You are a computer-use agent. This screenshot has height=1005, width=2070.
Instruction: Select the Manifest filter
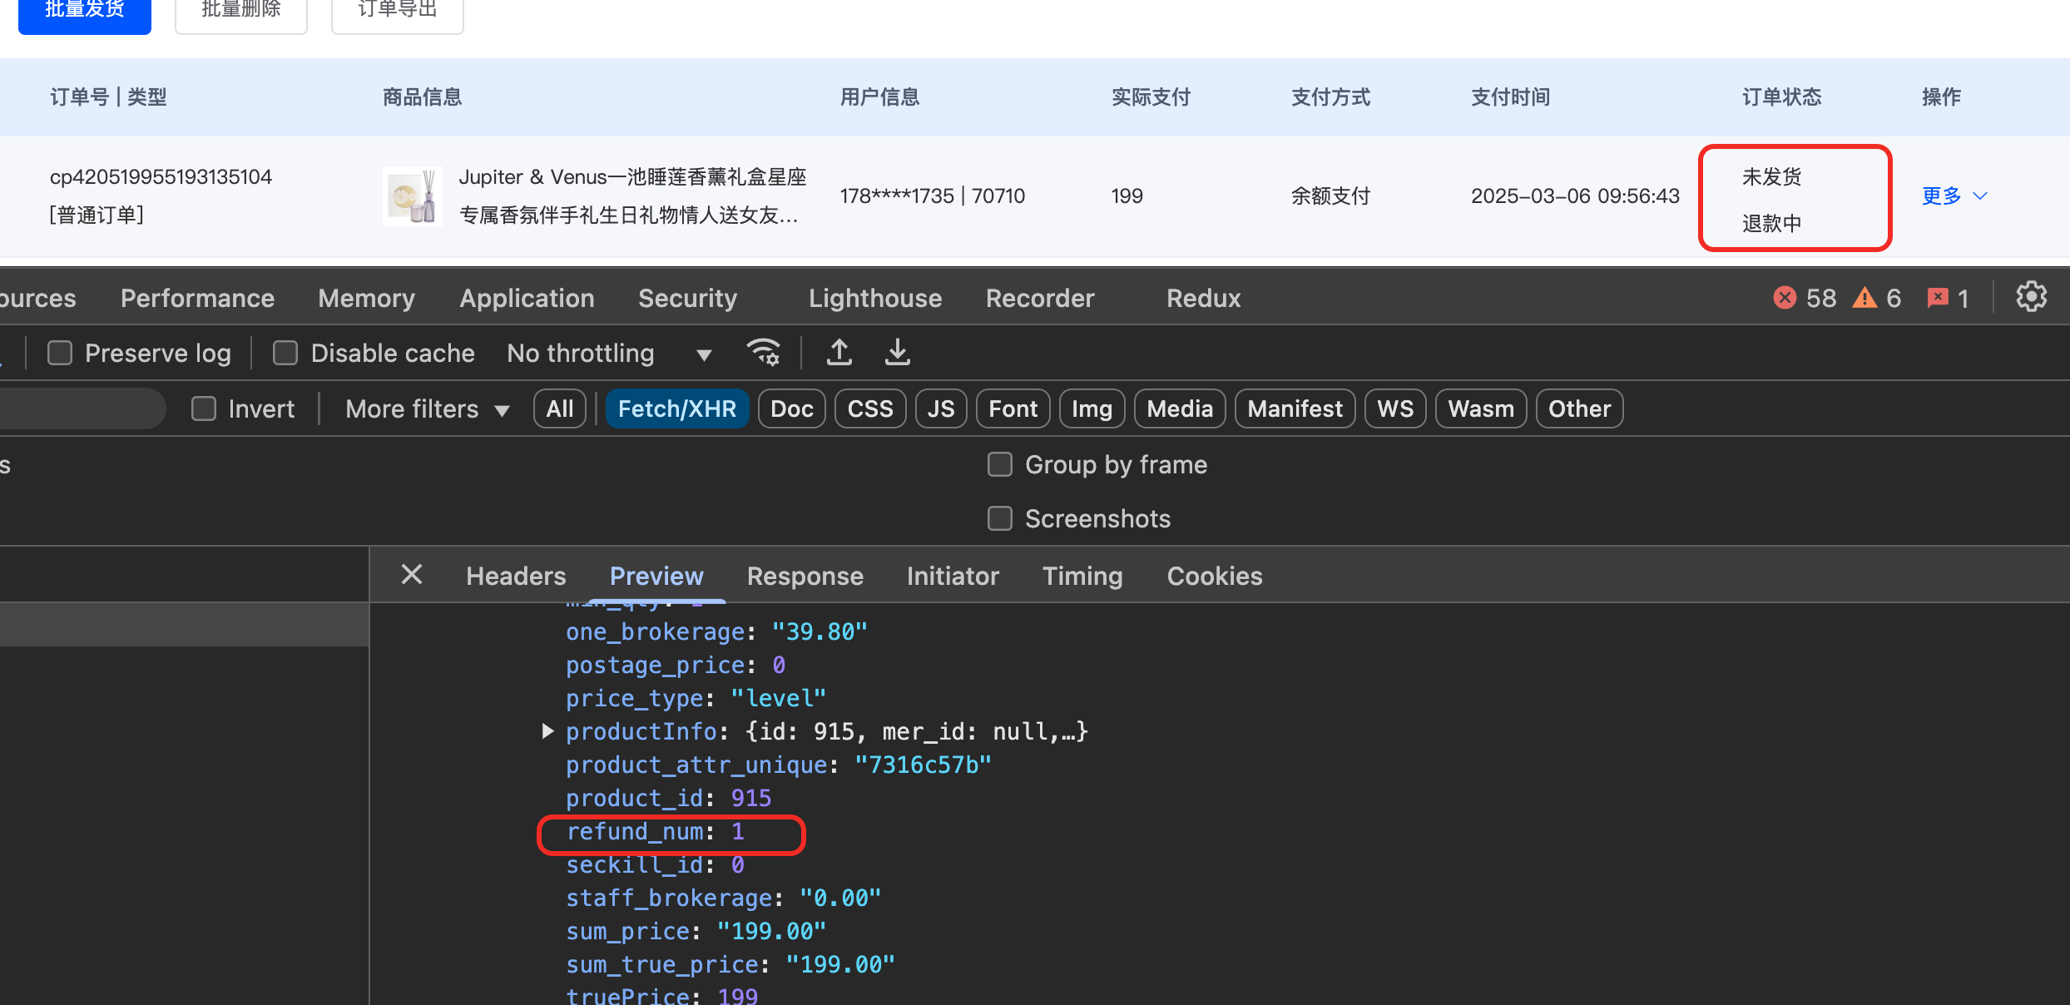(1295, 408)
